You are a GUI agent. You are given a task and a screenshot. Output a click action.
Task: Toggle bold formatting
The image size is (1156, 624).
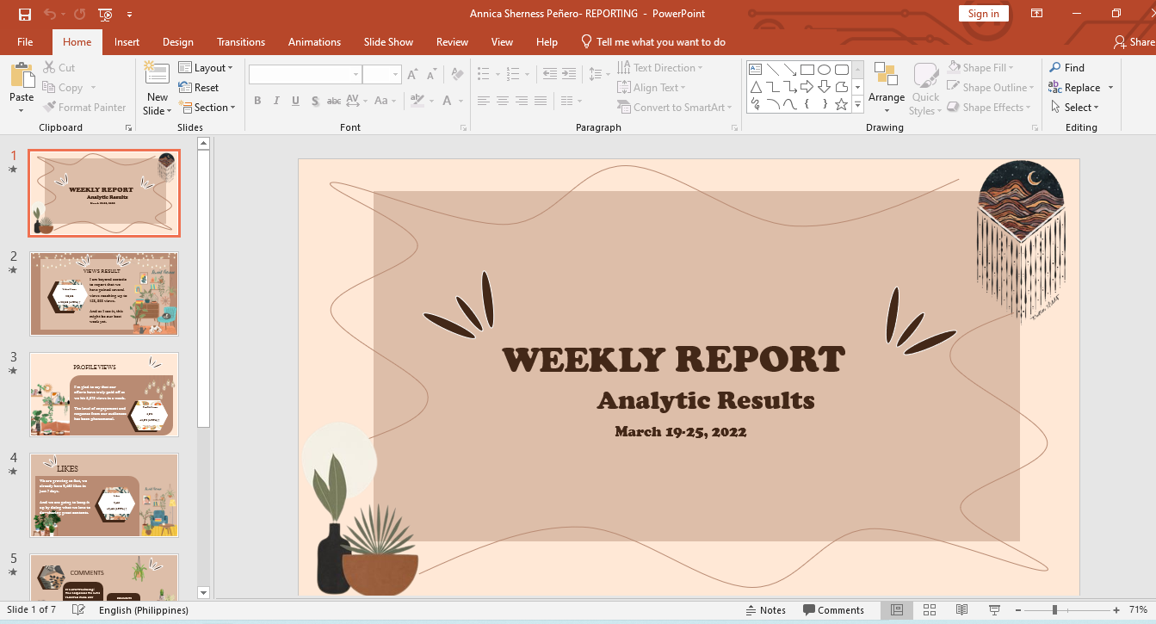[257, 101]
